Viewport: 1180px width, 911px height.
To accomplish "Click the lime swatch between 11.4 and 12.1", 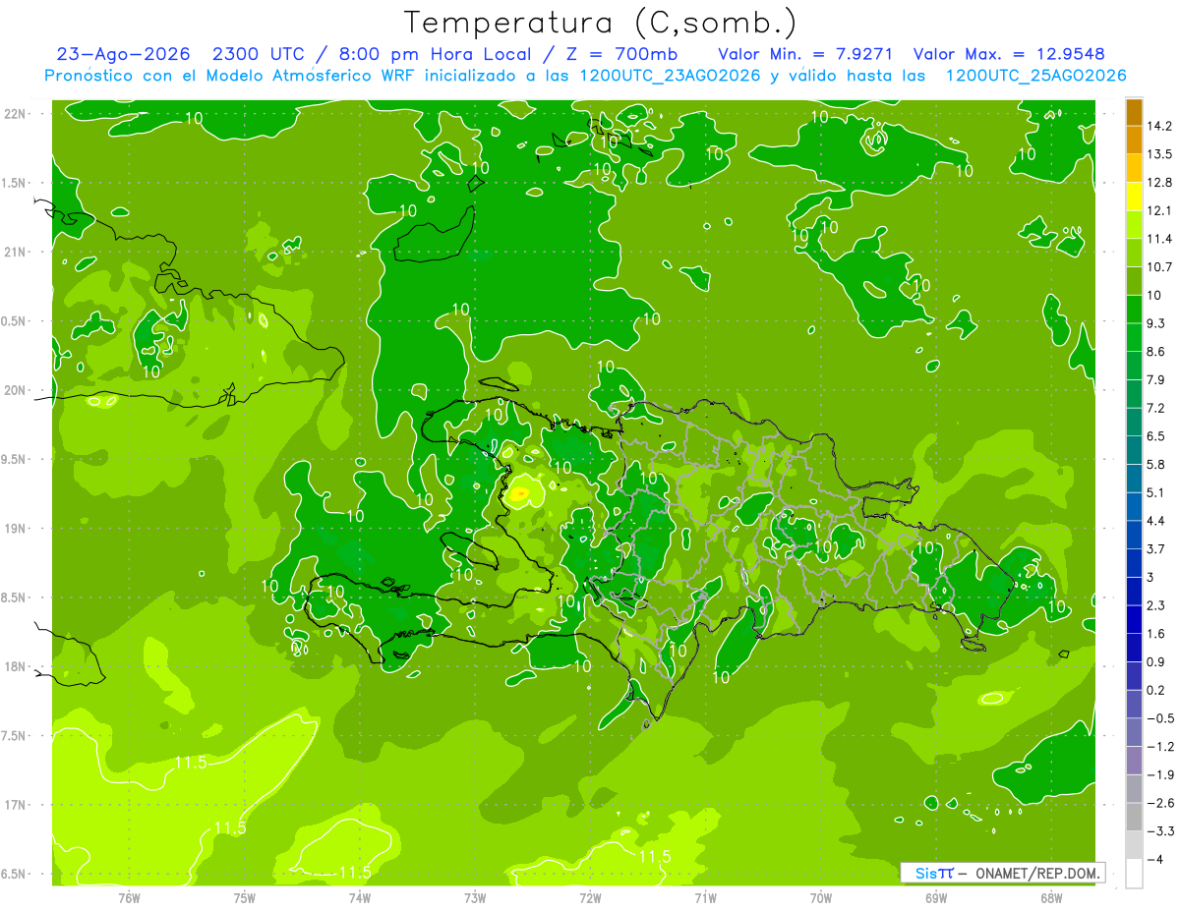I will click(x=1134, y=225).
